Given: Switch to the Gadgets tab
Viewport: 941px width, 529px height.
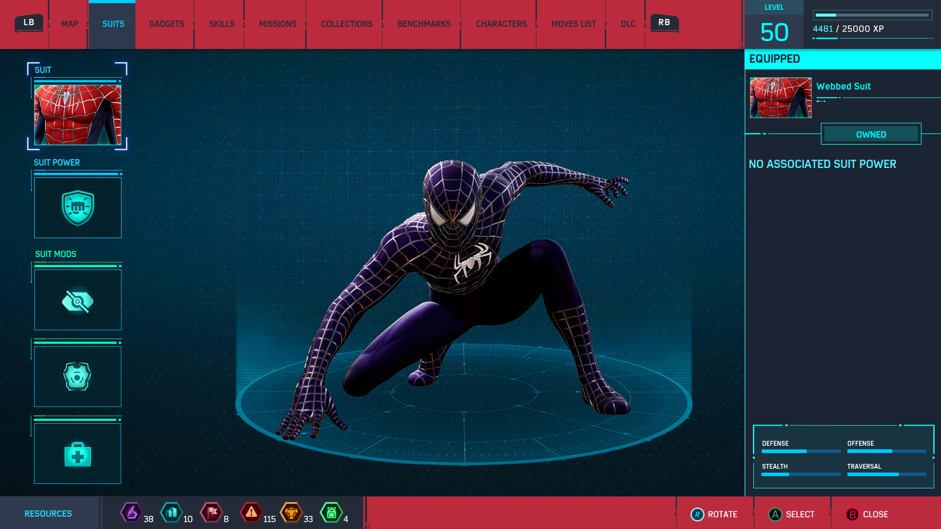Looking at the screenshot, I should coord(167,24).
